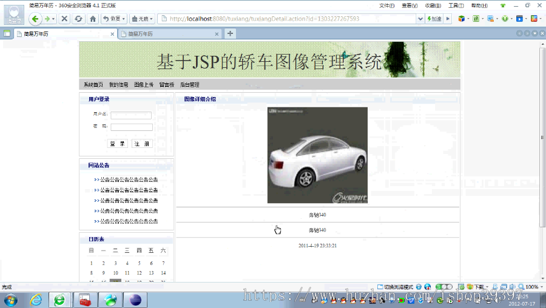Click 系统首页 in the site navigation
Viewport: 546px width, 308px height.
93,84
